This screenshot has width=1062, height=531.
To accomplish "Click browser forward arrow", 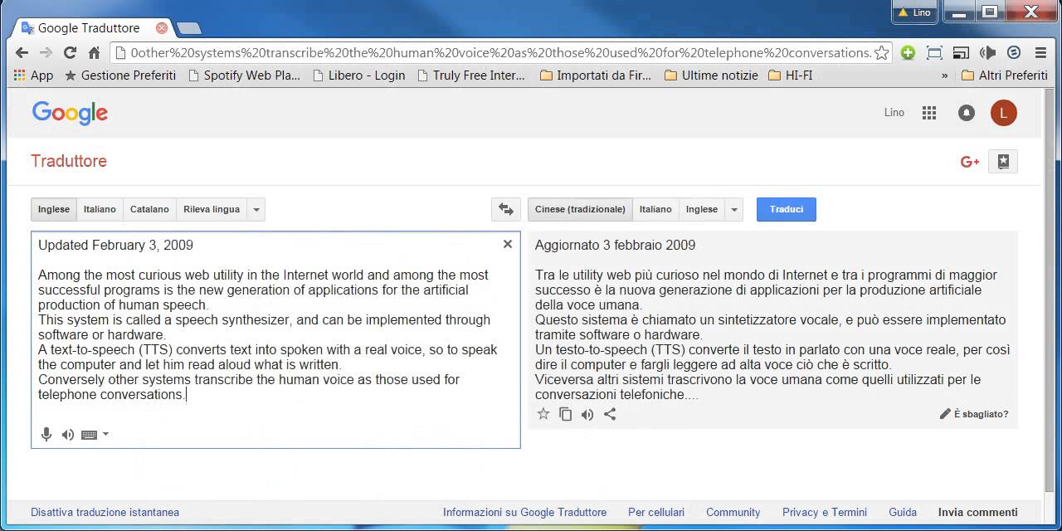I will [46, 52].
